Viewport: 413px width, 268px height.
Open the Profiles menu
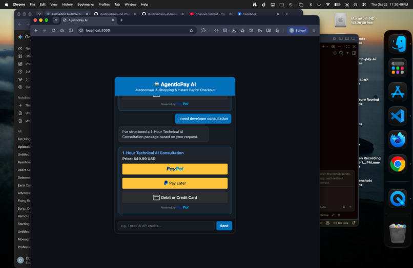(104, 5)
